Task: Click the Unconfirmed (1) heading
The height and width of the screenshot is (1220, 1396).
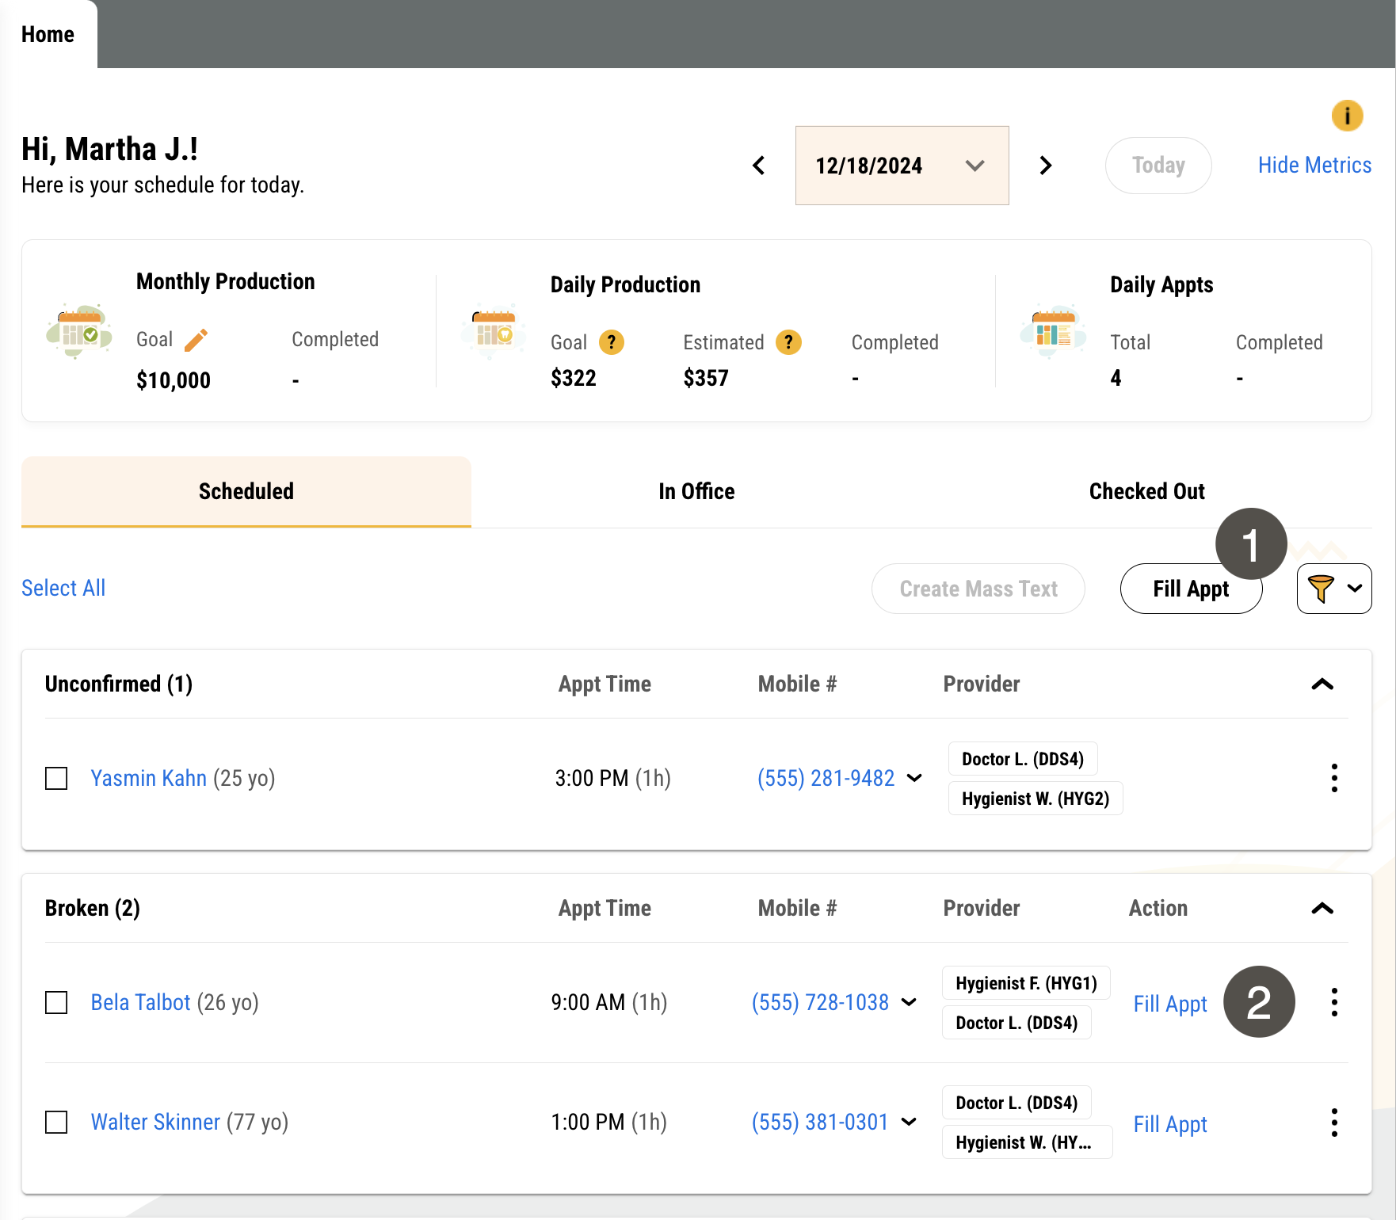Action: 119,684
